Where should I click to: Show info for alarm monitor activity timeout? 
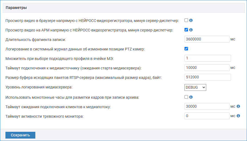click(238, 116)
